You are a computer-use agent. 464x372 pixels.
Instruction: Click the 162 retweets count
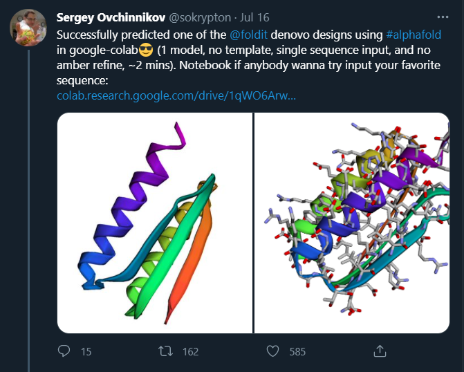coord(191,351)
